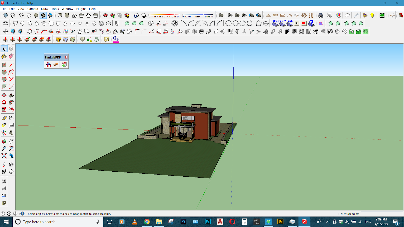Enable the Shaded with Textures style
The width and height of the screenshot is (404, 227).
tap(43, 15)
